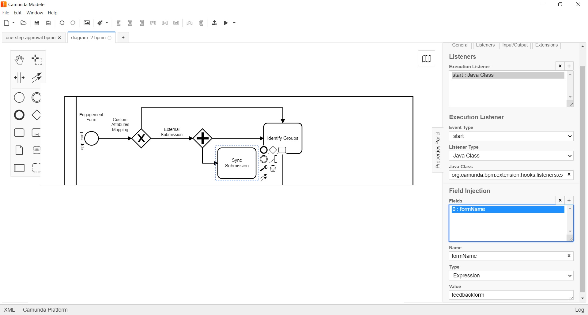Toggle the Properties Panel side tab

point(438,150)
